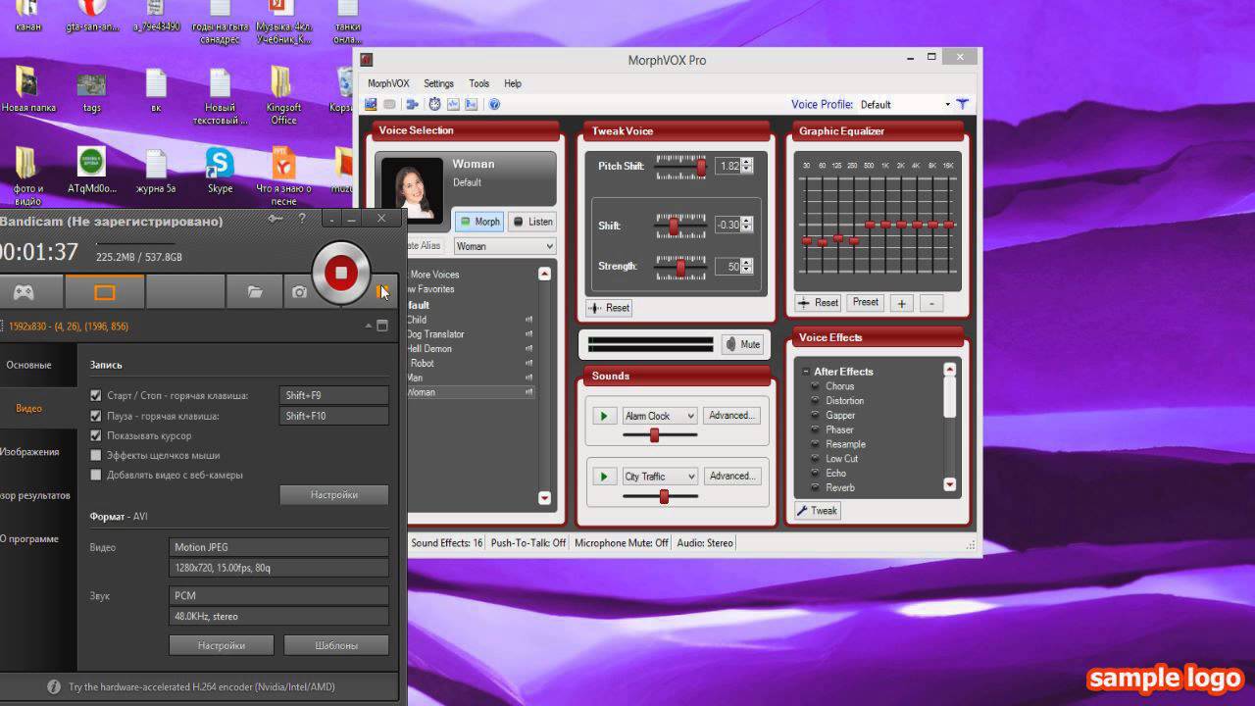Click the first MorphVOX toolbar icon
1255x706 pixels.
pyautogui.click(x=372, y=104)
